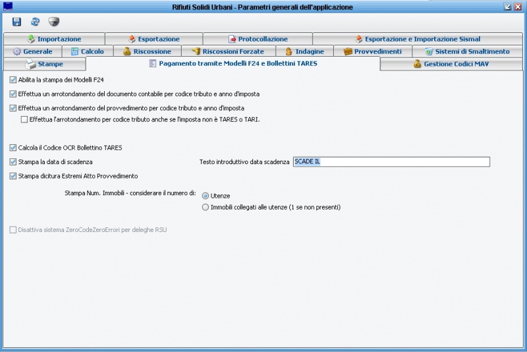Click the camera toolbar icon
Screen dimensions: 527x352
[54, 22]
